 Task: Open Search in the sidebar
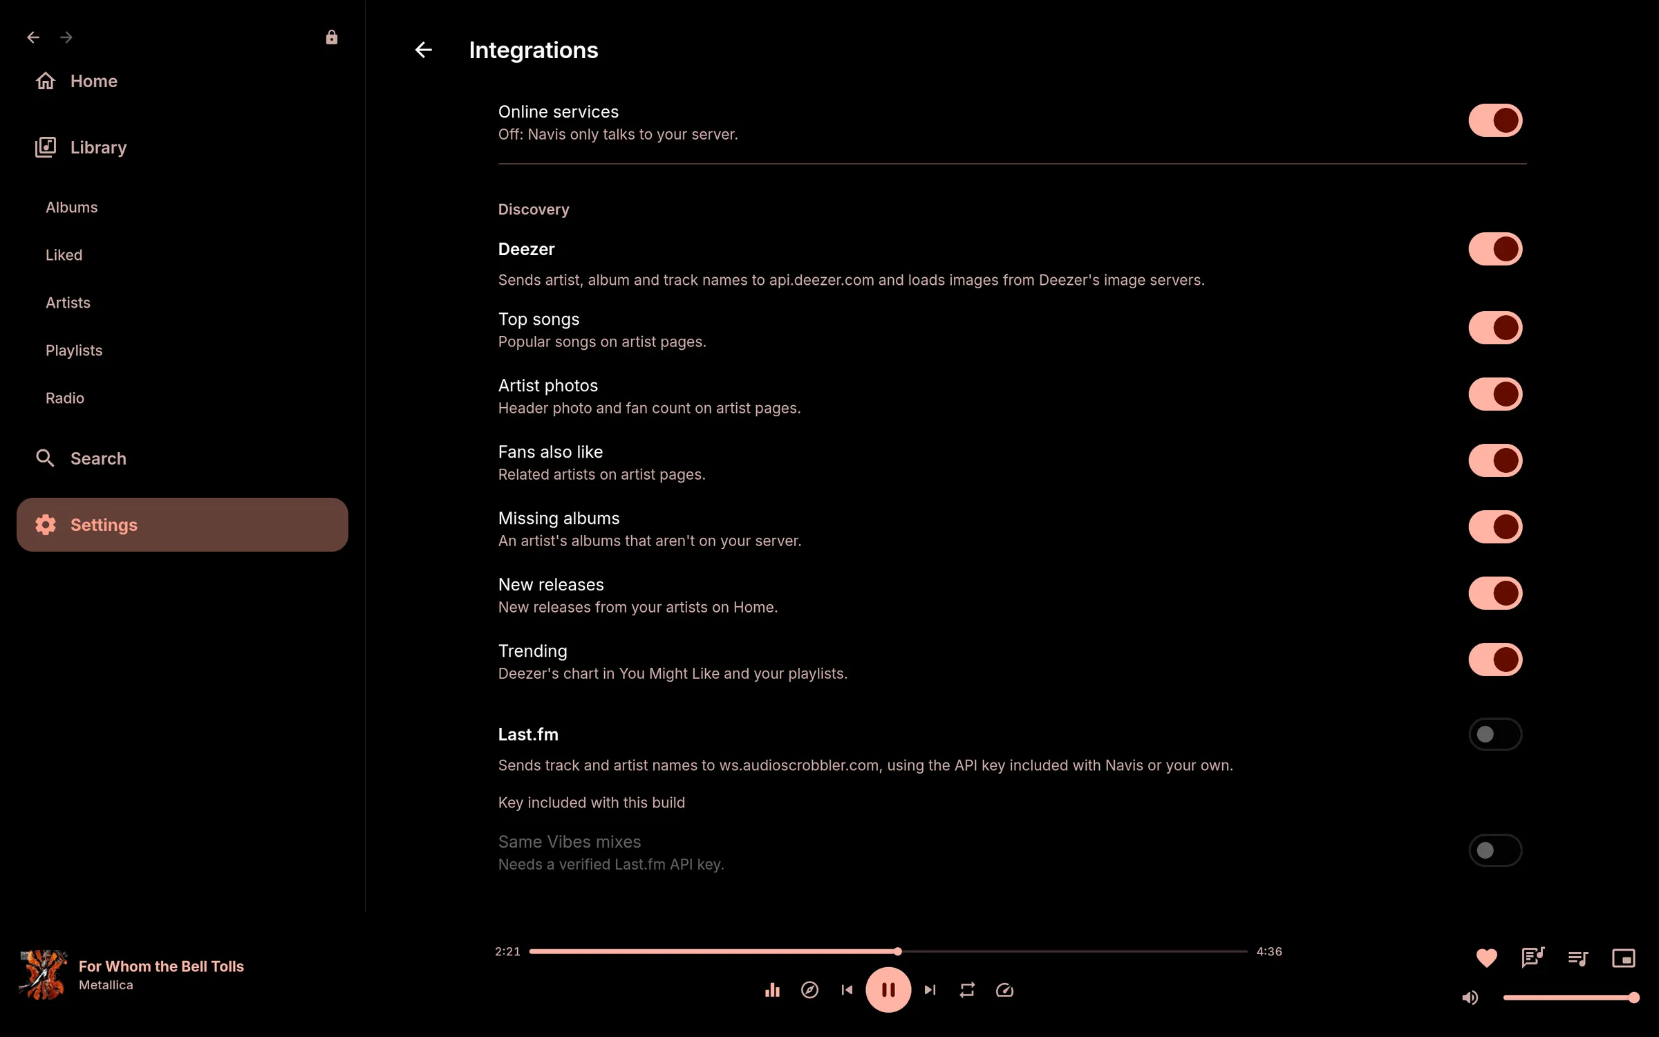[182, 458]
